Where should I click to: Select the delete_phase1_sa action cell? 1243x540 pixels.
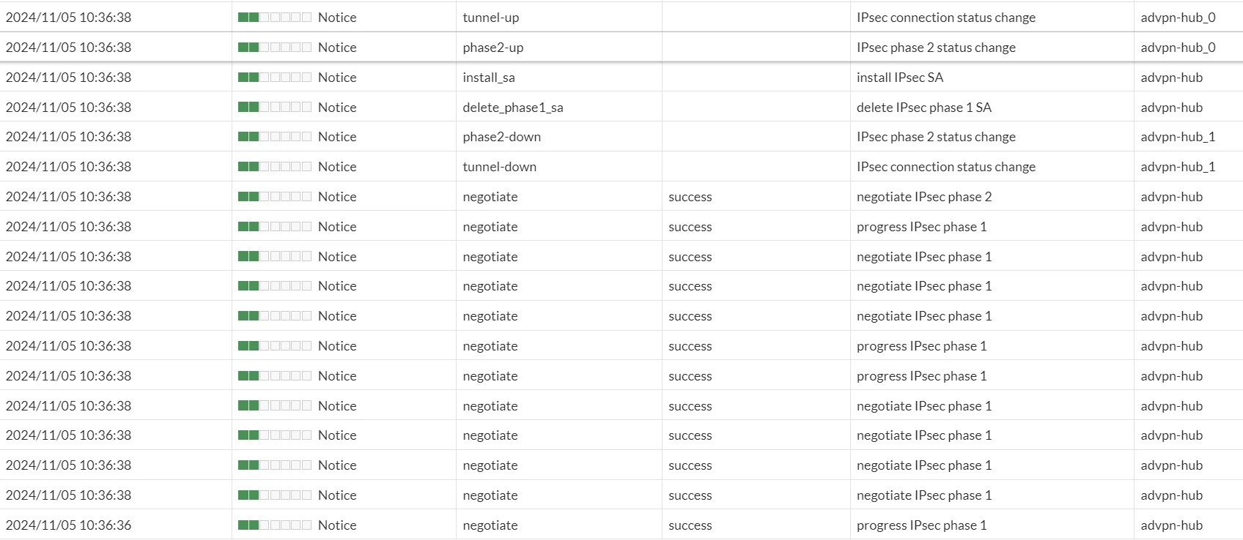pos(559,107)
